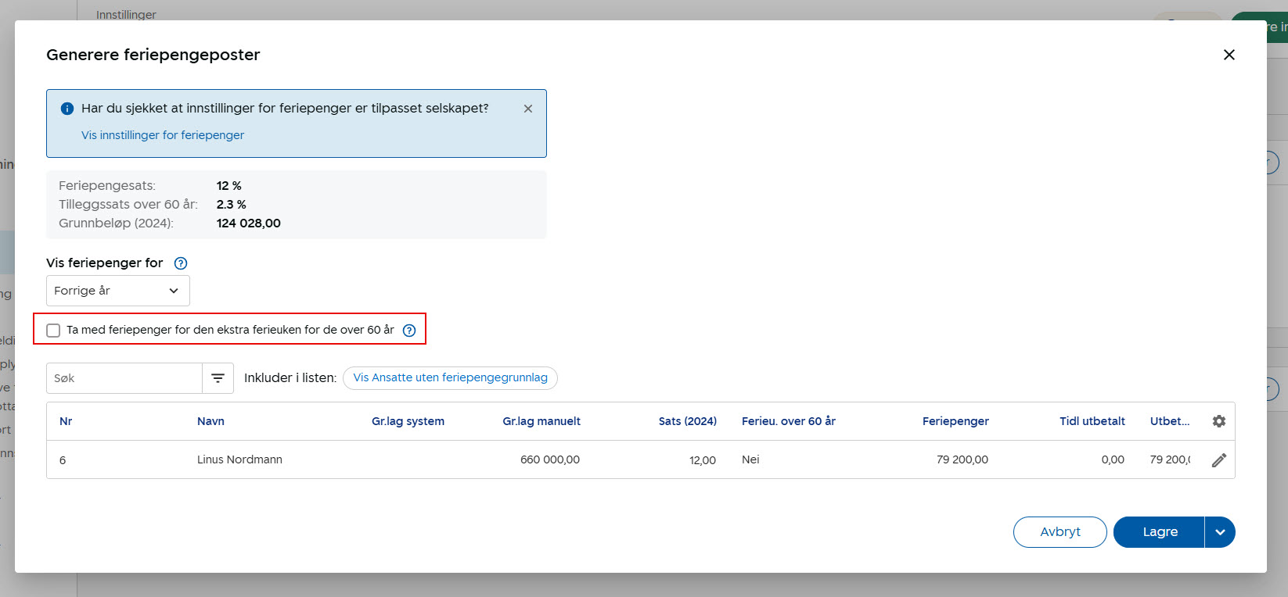Image resolution: width=1288 pixels, height=597 pixels.
Task: Enable extra ferieuke for over 60 checkbox
Action: (53, 331)
